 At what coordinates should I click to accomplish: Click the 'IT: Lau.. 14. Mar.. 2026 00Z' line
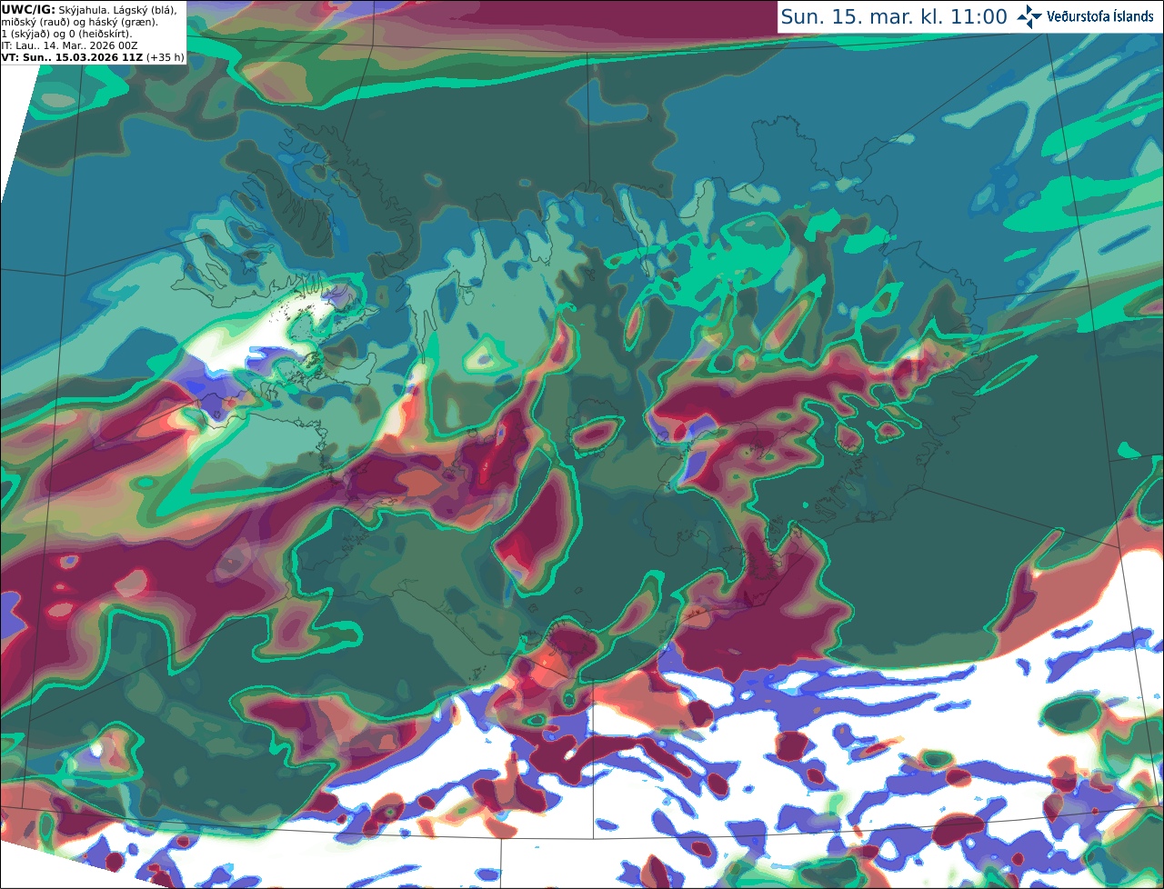coord(69,45)
